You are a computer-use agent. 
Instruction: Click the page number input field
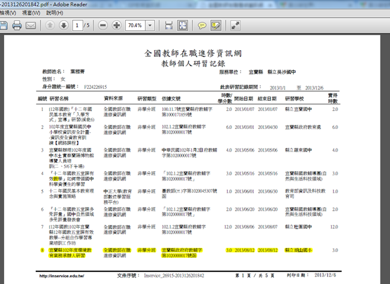[x=77, y=26]
